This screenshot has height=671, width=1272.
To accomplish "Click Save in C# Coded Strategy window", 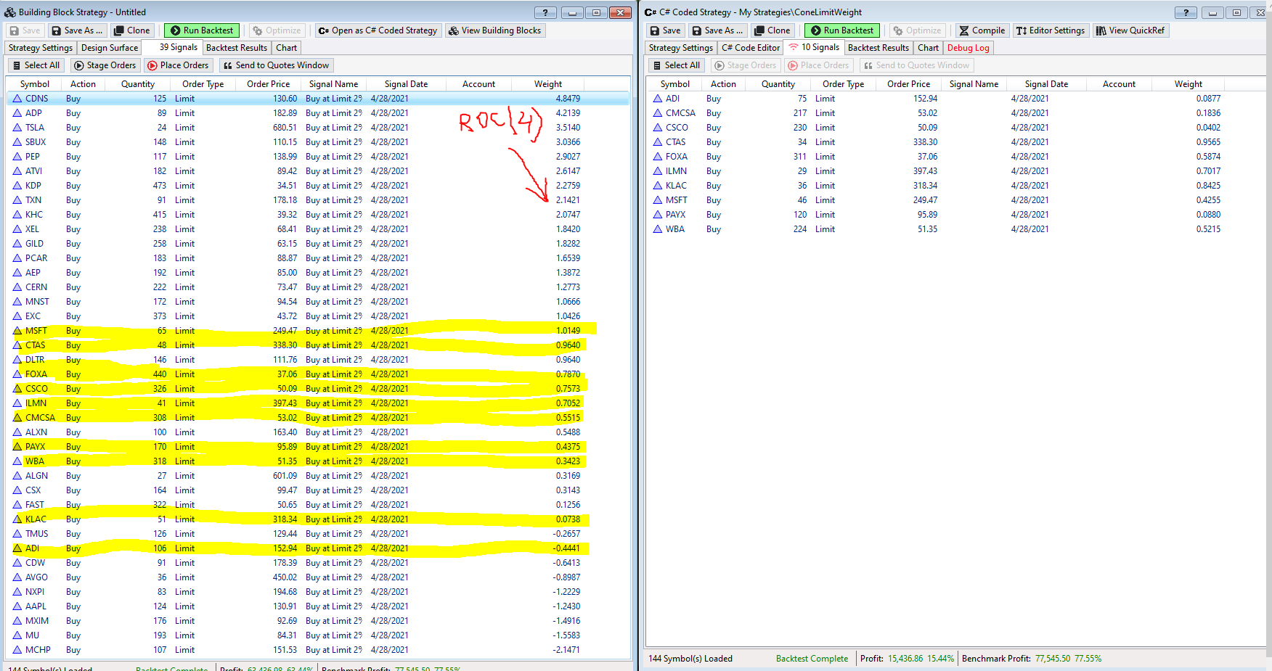I will tap(665, 30).
